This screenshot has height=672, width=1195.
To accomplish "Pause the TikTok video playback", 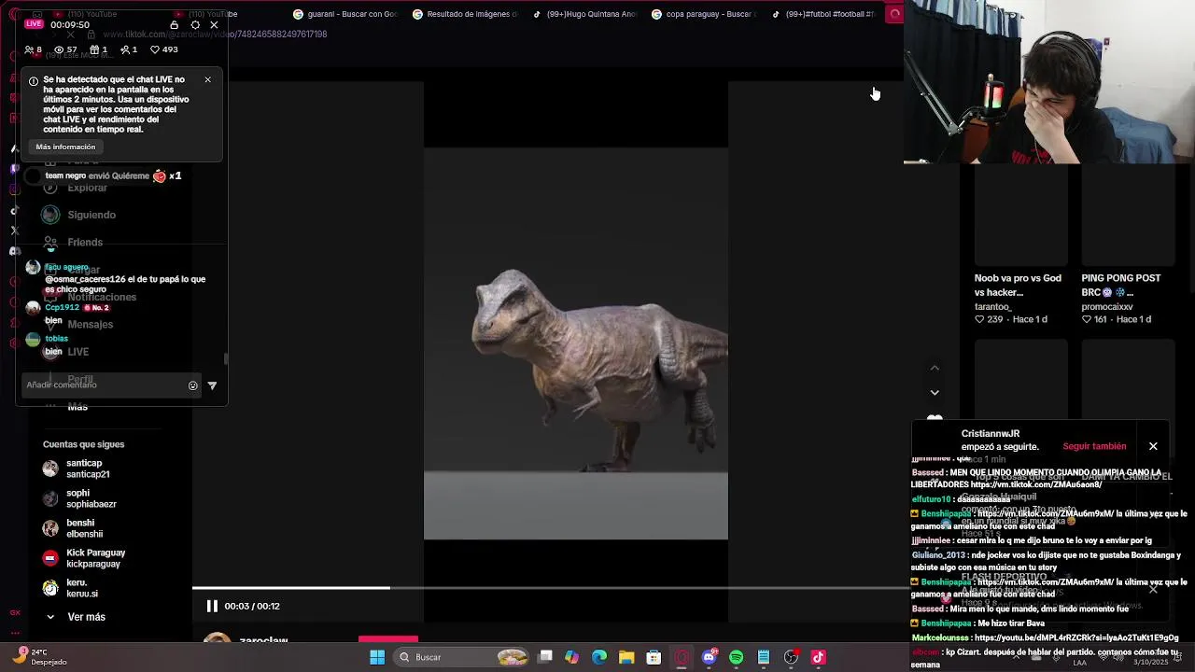I will 212,606.
